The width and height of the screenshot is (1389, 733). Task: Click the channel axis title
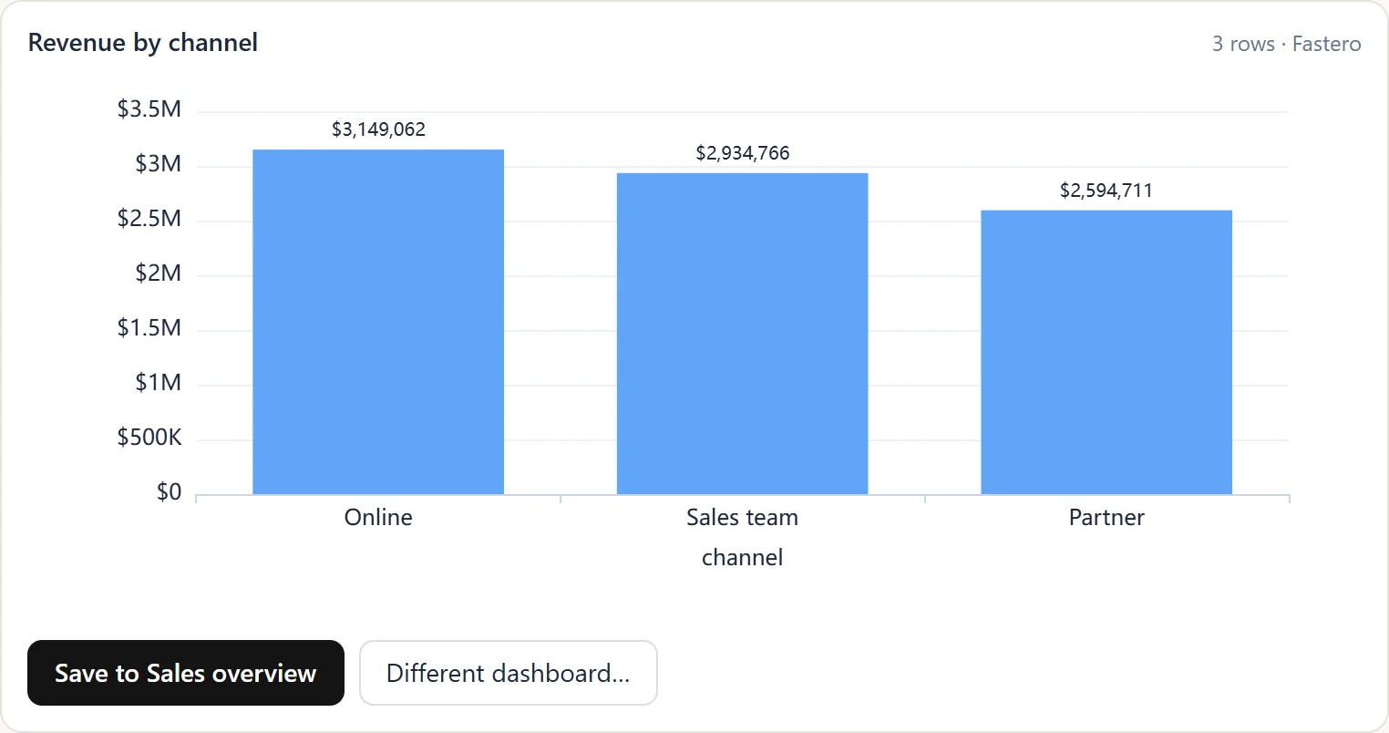743,557
